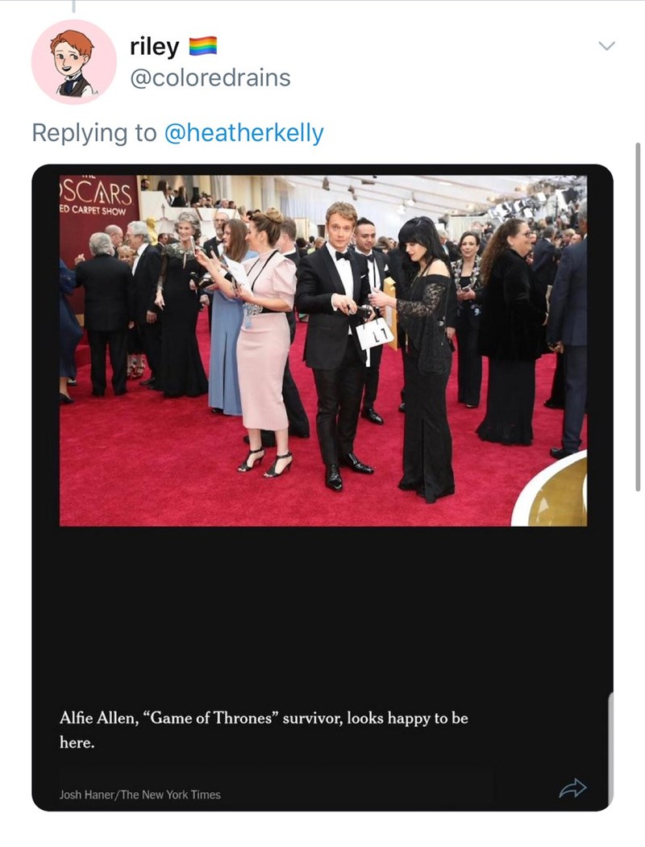Click the empty black area under the photo

pyautogui.click(x=322, y=613)
